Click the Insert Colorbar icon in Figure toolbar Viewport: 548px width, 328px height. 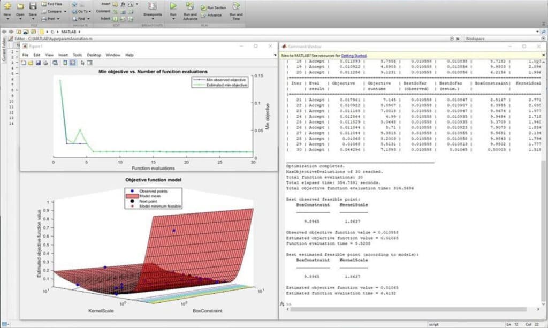point(65,63)
